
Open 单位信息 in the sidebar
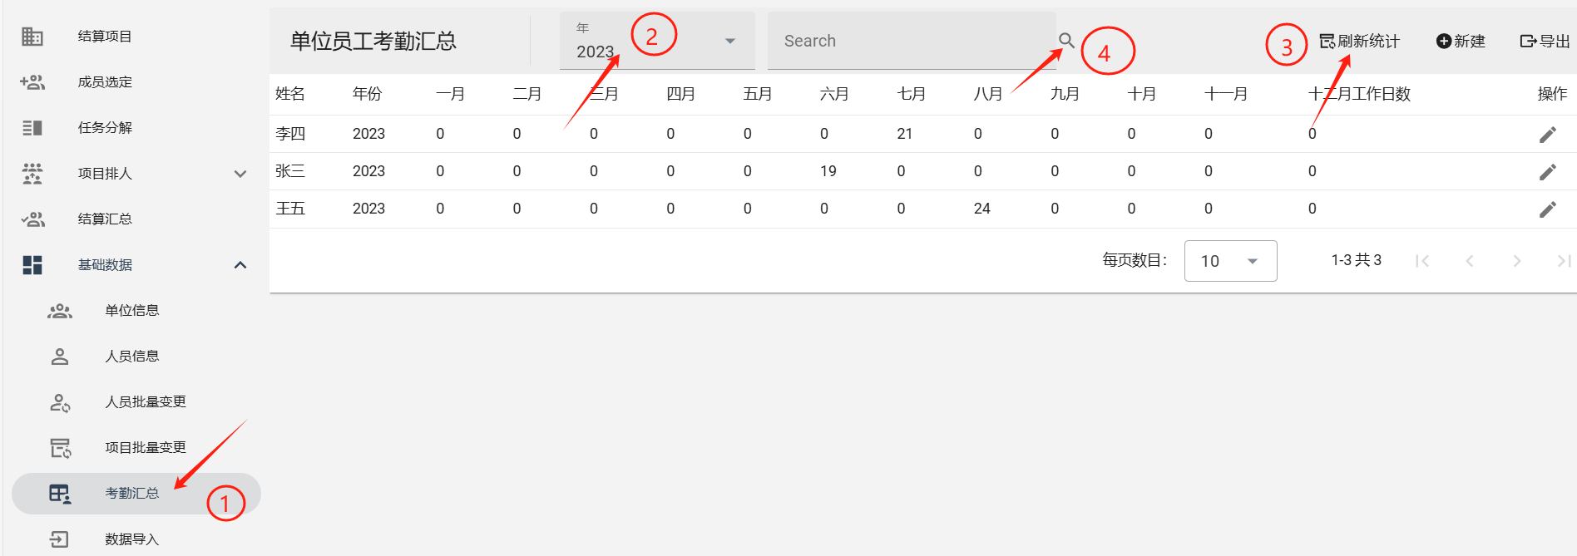[131, 311]
